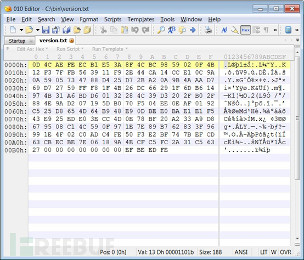Open the Calculator icon

coord(288,30)
